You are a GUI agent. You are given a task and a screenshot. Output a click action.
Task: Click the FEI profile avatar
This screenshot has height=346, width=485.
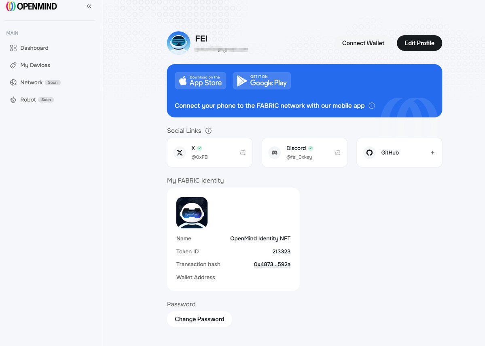point(178,43)
